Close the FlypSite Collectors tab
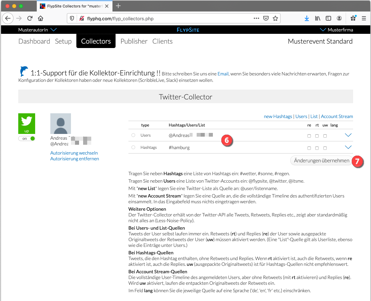 (x=107, y=6)
